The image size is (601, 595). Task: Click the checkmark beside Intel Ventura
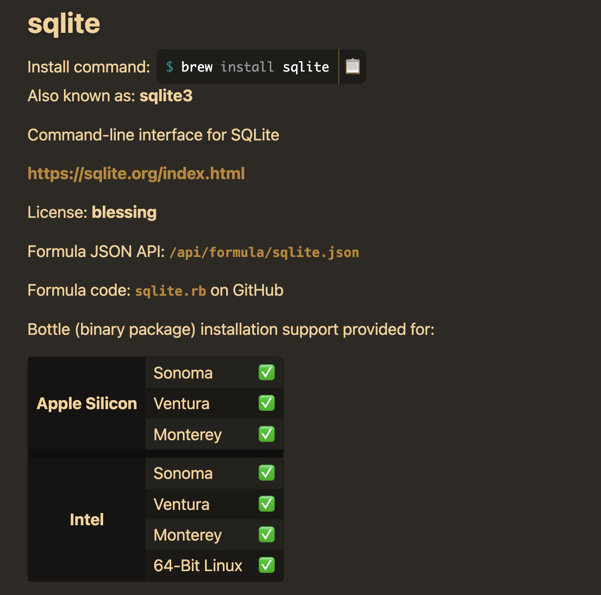(266, 504)
